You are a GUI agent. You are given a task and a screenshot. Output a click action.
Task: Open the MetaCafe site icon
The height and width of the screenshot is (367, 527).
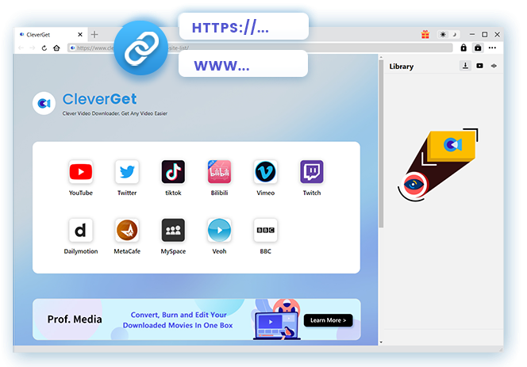coord(127,231)
